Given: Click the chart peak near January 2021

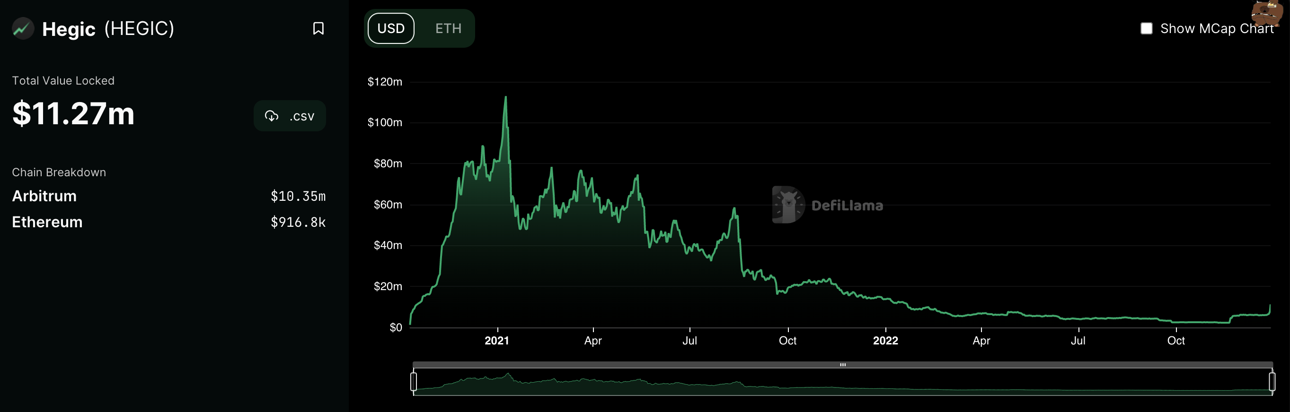Looking at the screenshot, I should (505, 97).
